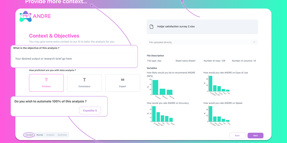Click the file document icon beside Hotjar survey
The height and width of the screenshot is (143, 287).
pos(151,27)
